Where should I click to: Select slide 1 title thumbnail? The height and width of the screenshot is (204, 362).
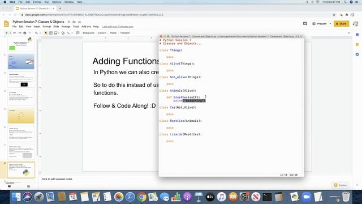(21, 44)
